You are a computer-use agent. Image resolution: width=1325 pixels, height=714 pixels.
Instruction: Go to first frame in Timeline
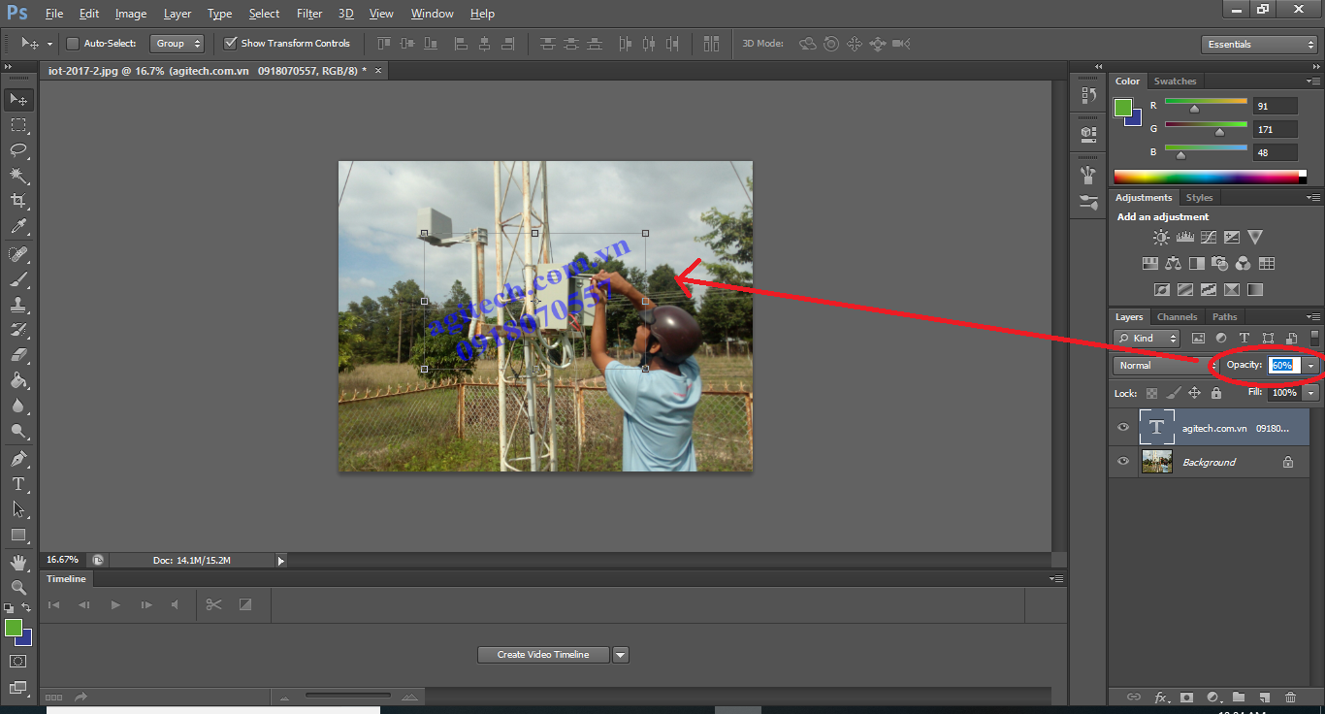pyautogui.click(x=54, y=604)
